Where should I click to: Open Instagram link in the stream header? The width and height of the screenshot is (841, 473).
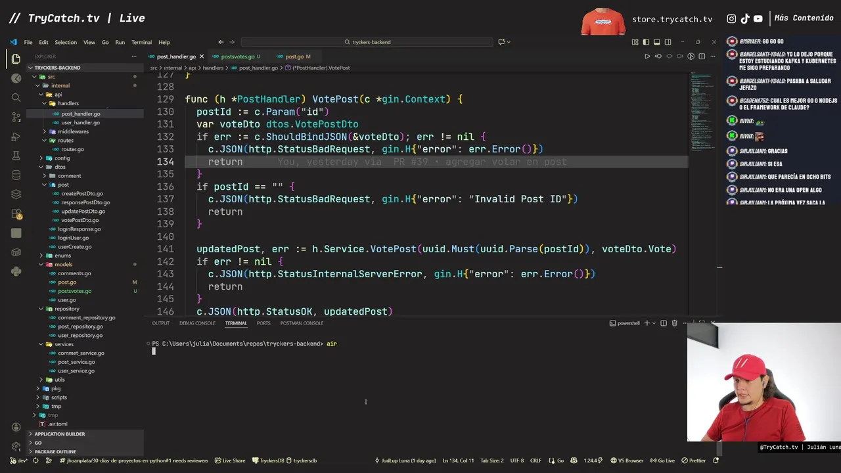pos(731,19)
